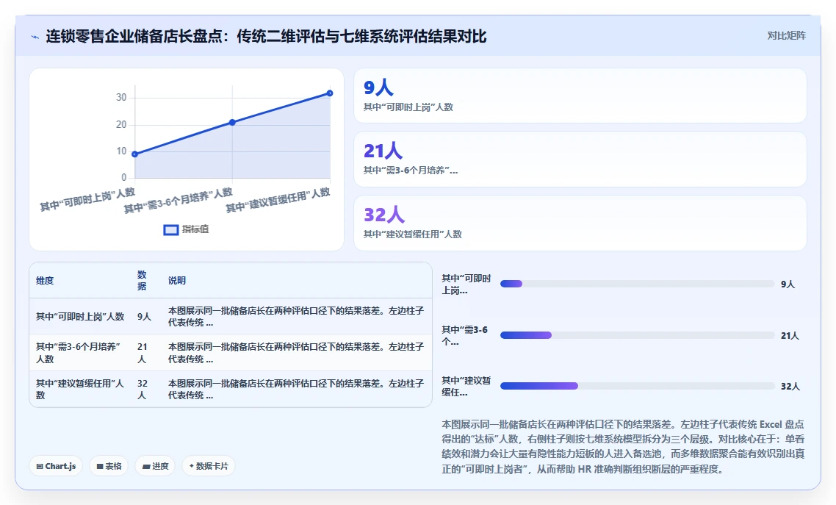Click the progress bar for 32人
This screenshot has height=505, width=836.
tap(637, 386)
